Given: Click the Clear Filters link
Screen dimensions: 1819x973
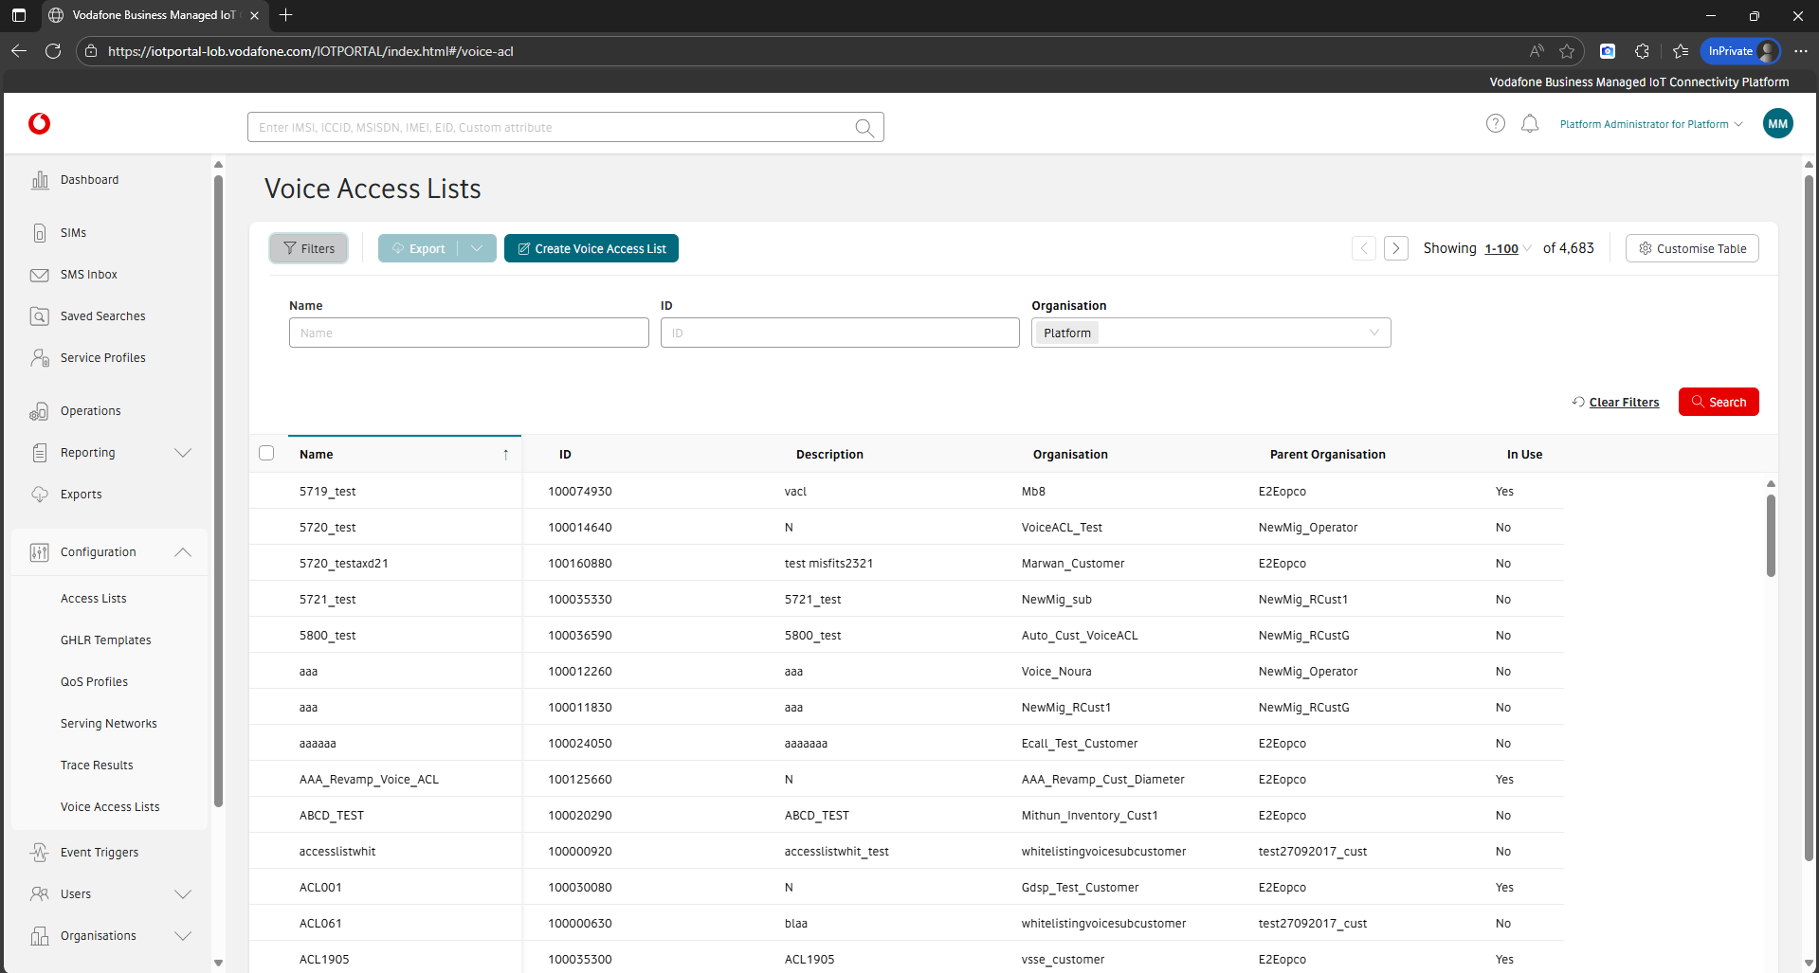Looking at the screenshot, I should (1623, 403).
